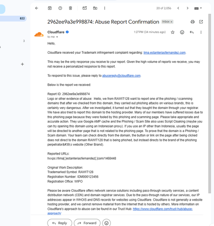The width and height of the screenshot is (214, 226).
Task: Archive this email
Action: coord(50,8)
